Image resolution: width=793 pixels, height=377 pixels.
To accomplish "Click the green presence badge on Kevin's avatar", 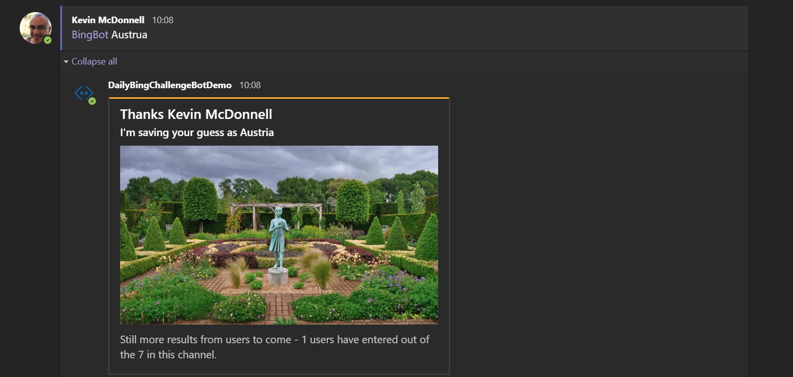I will pyautogui.click(x=47, y=40).
